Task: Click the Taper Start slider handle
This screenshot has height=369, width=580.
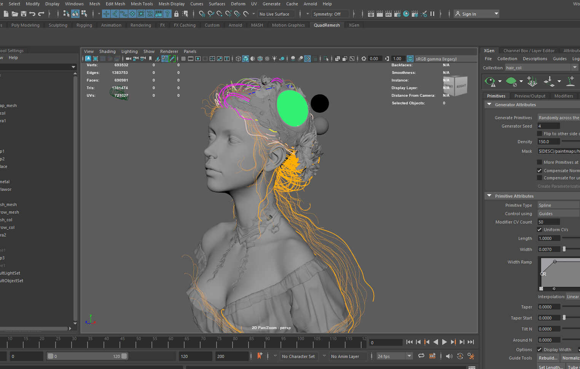Action: point(564,317)
